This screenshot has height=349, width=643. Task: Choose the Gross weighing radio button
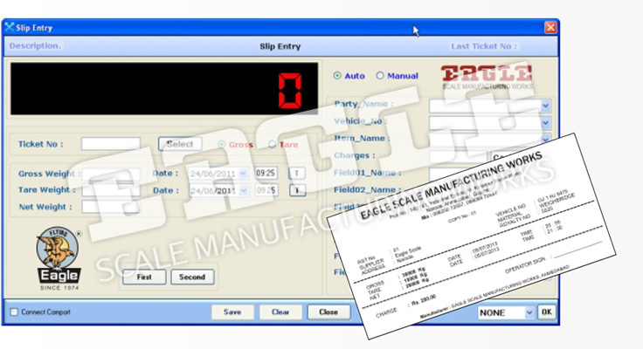221,144
